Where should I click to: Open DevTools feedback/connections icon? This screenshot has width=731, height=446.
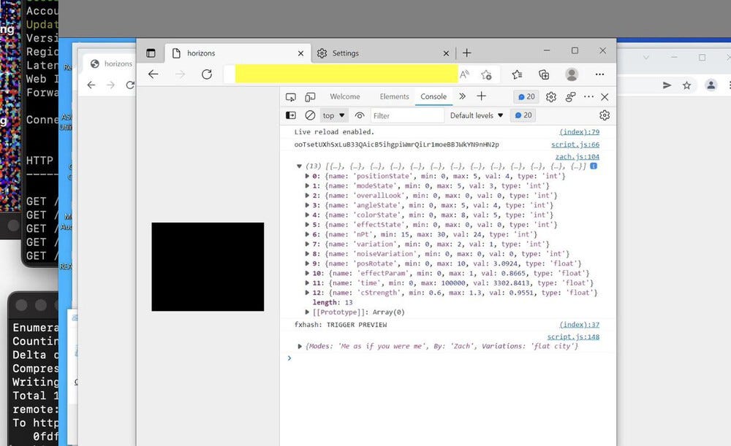(570, 97)
